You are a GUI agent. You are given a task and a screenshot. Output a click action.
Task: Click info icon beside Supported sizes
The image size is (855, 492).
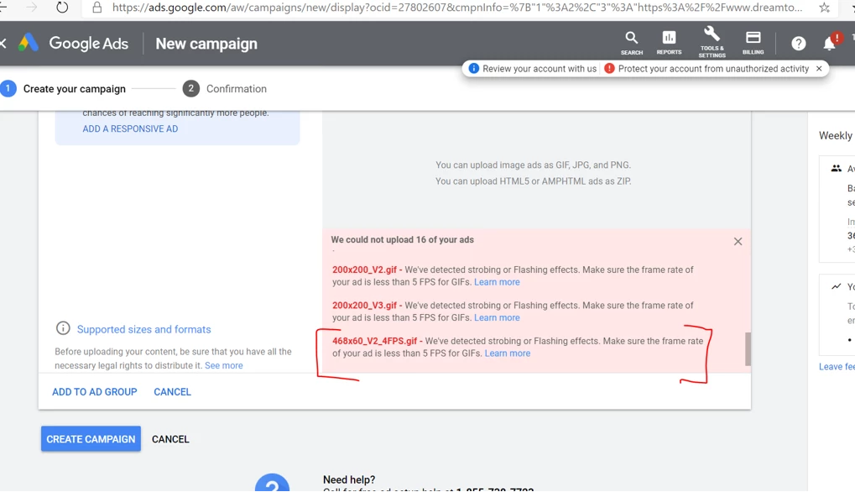point(63,328)
